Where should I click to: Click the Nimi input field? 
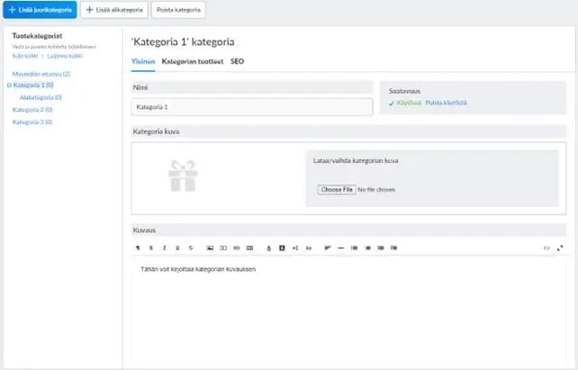252,107
